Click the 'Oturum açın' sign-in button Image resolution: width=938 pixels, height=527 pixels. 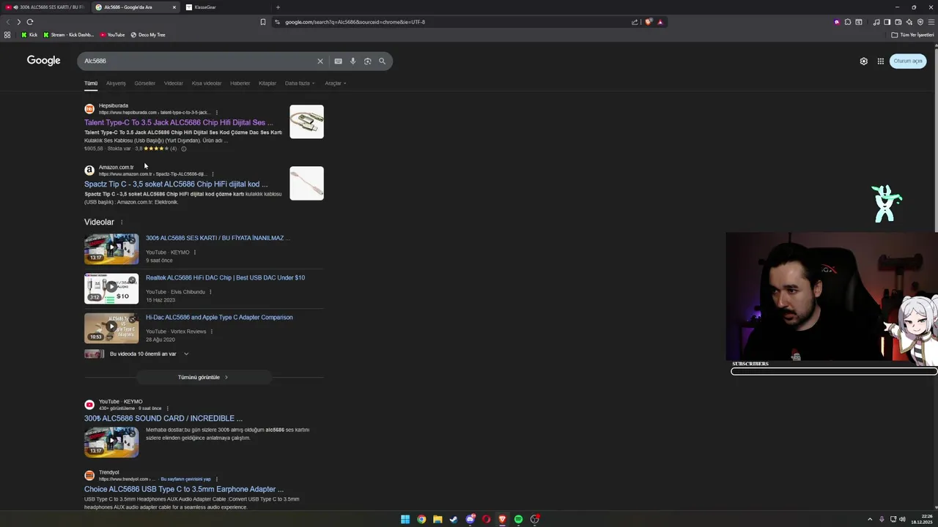click(908, 61)
